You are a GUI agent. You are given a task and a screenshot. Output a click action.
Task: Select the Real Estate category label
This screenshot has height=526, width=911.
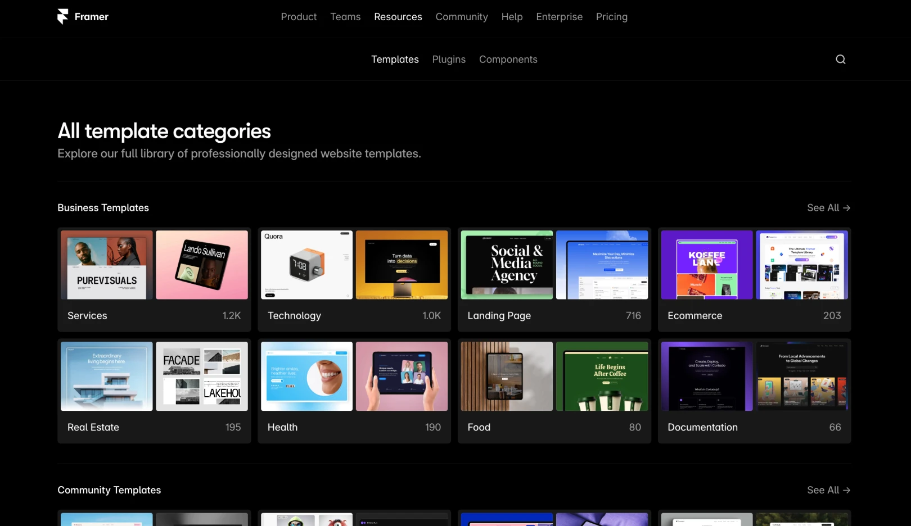tap(93, 427)
